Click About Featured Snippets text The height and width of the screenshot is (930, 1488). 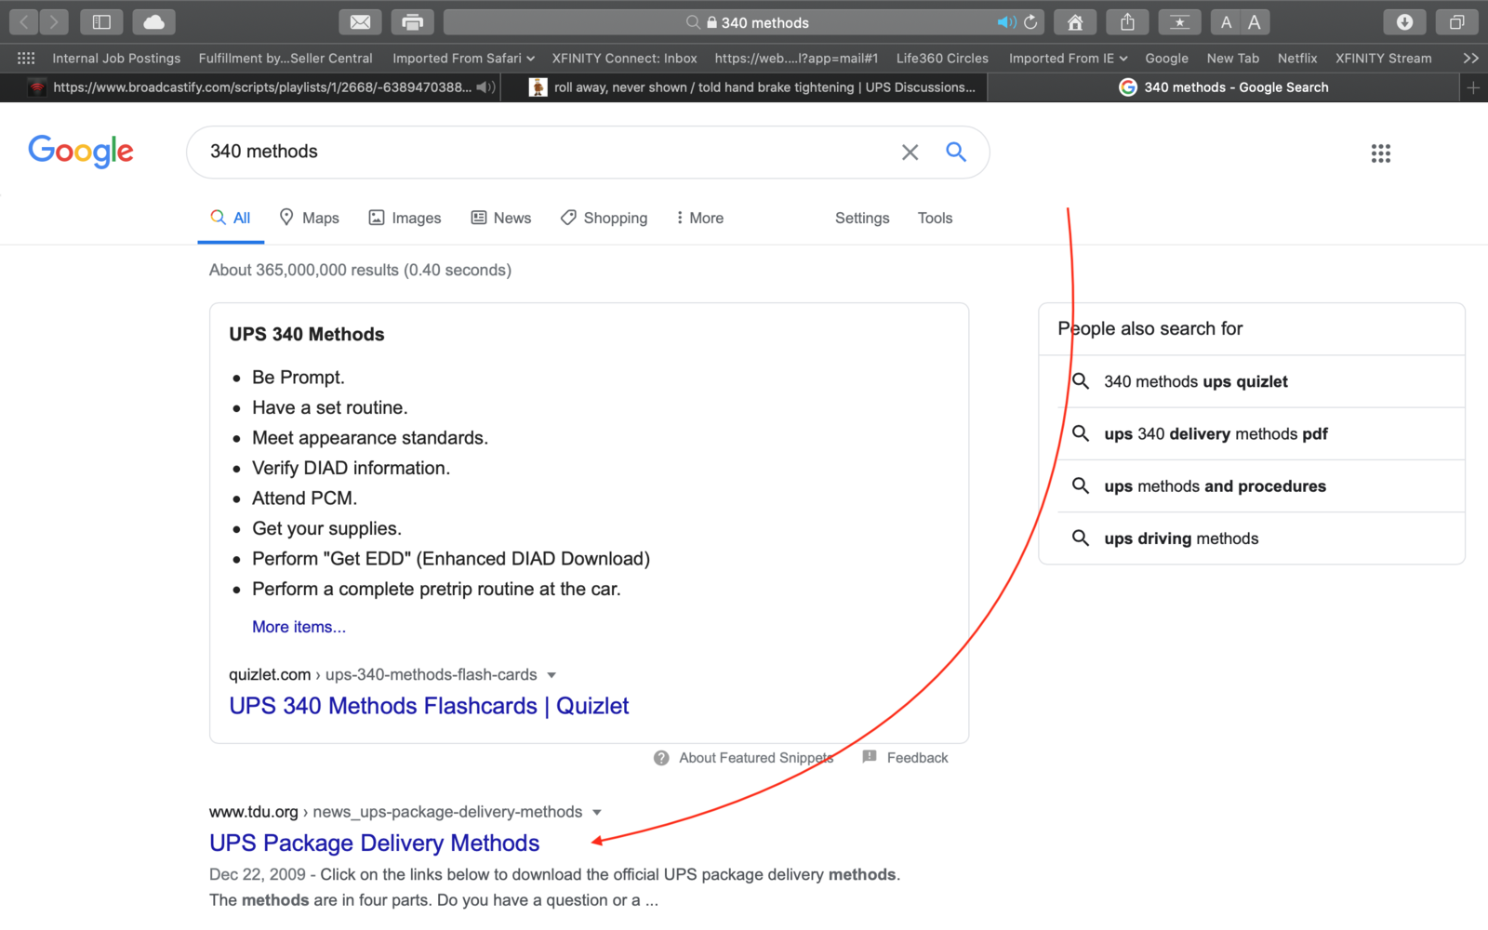click(x=756, y=758)
